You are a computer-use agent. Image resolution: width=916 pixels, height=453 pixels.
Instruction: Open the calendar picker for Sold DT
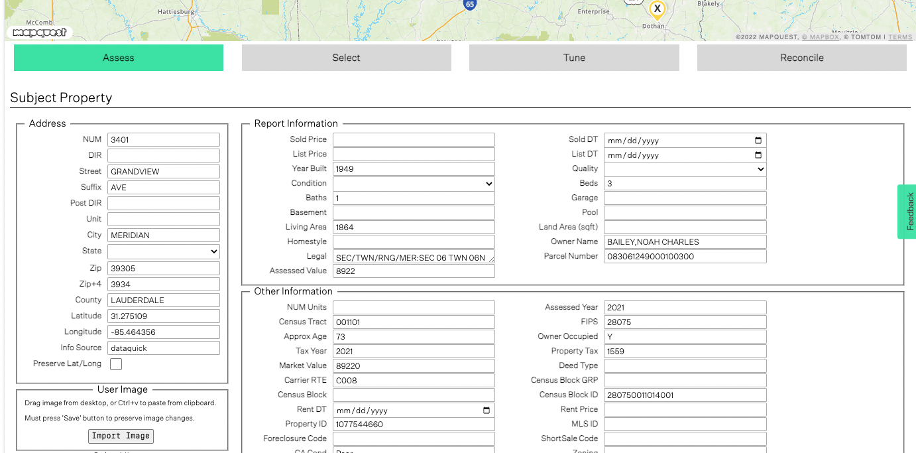tap(759, 139)
